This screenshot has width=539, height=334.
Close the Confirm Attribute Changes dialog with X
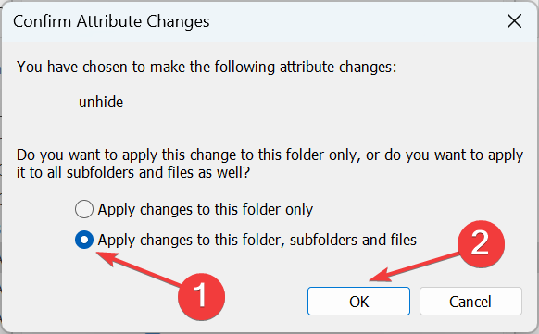(x=514, y=21)
